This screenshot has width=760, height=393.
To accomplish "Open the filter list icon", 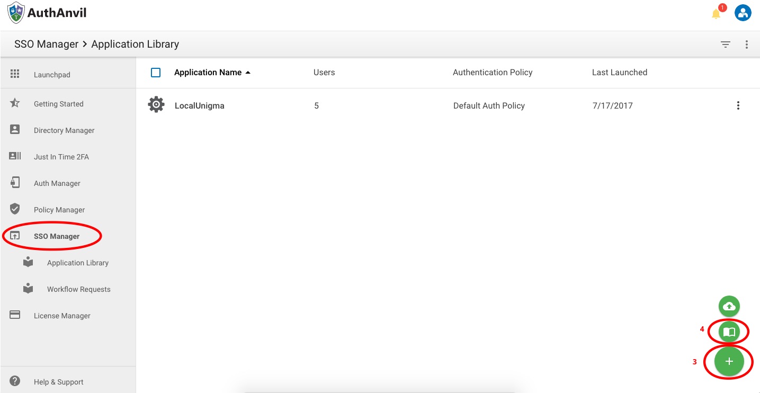I will (726, 44).
